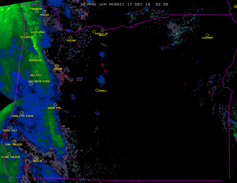Image resolution: width=237 pixels, height=183 pixels.
Task: Click the Tidewater station circle marker
Action: (37, 12)
